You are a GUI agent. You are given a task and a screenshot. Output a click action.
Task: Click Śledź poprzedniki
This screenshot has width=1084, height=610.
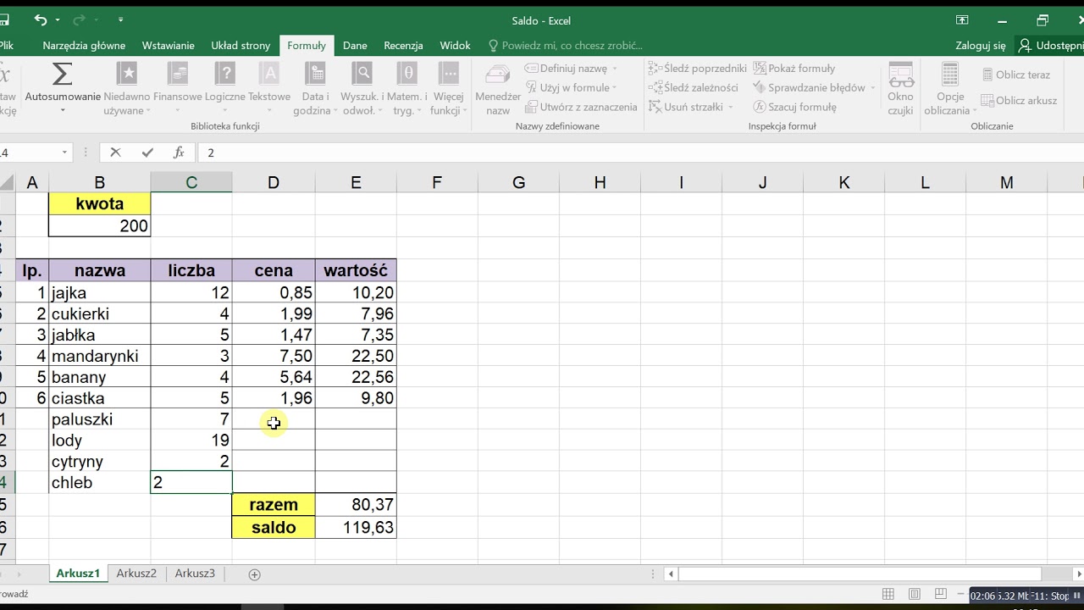tap(698, 69)
